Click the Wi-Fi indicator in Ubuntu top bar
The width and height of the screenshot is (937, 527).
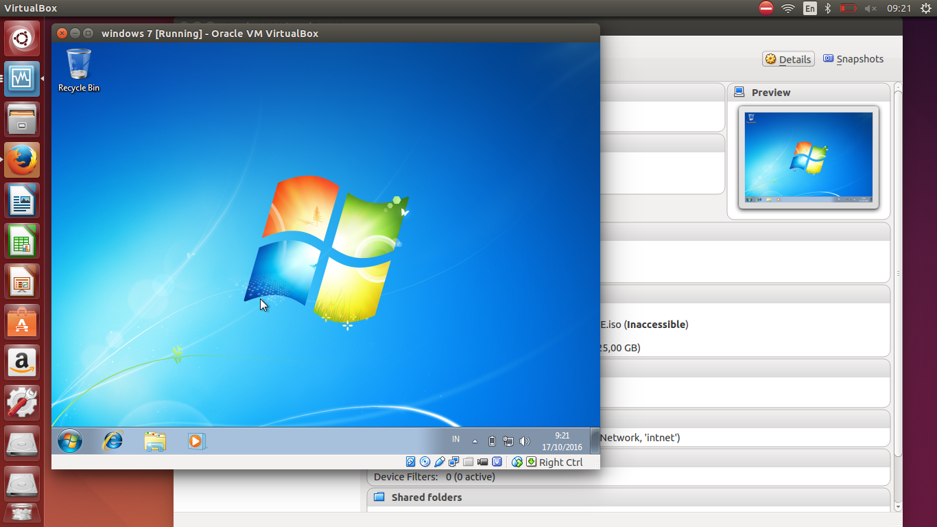point(788,8)
